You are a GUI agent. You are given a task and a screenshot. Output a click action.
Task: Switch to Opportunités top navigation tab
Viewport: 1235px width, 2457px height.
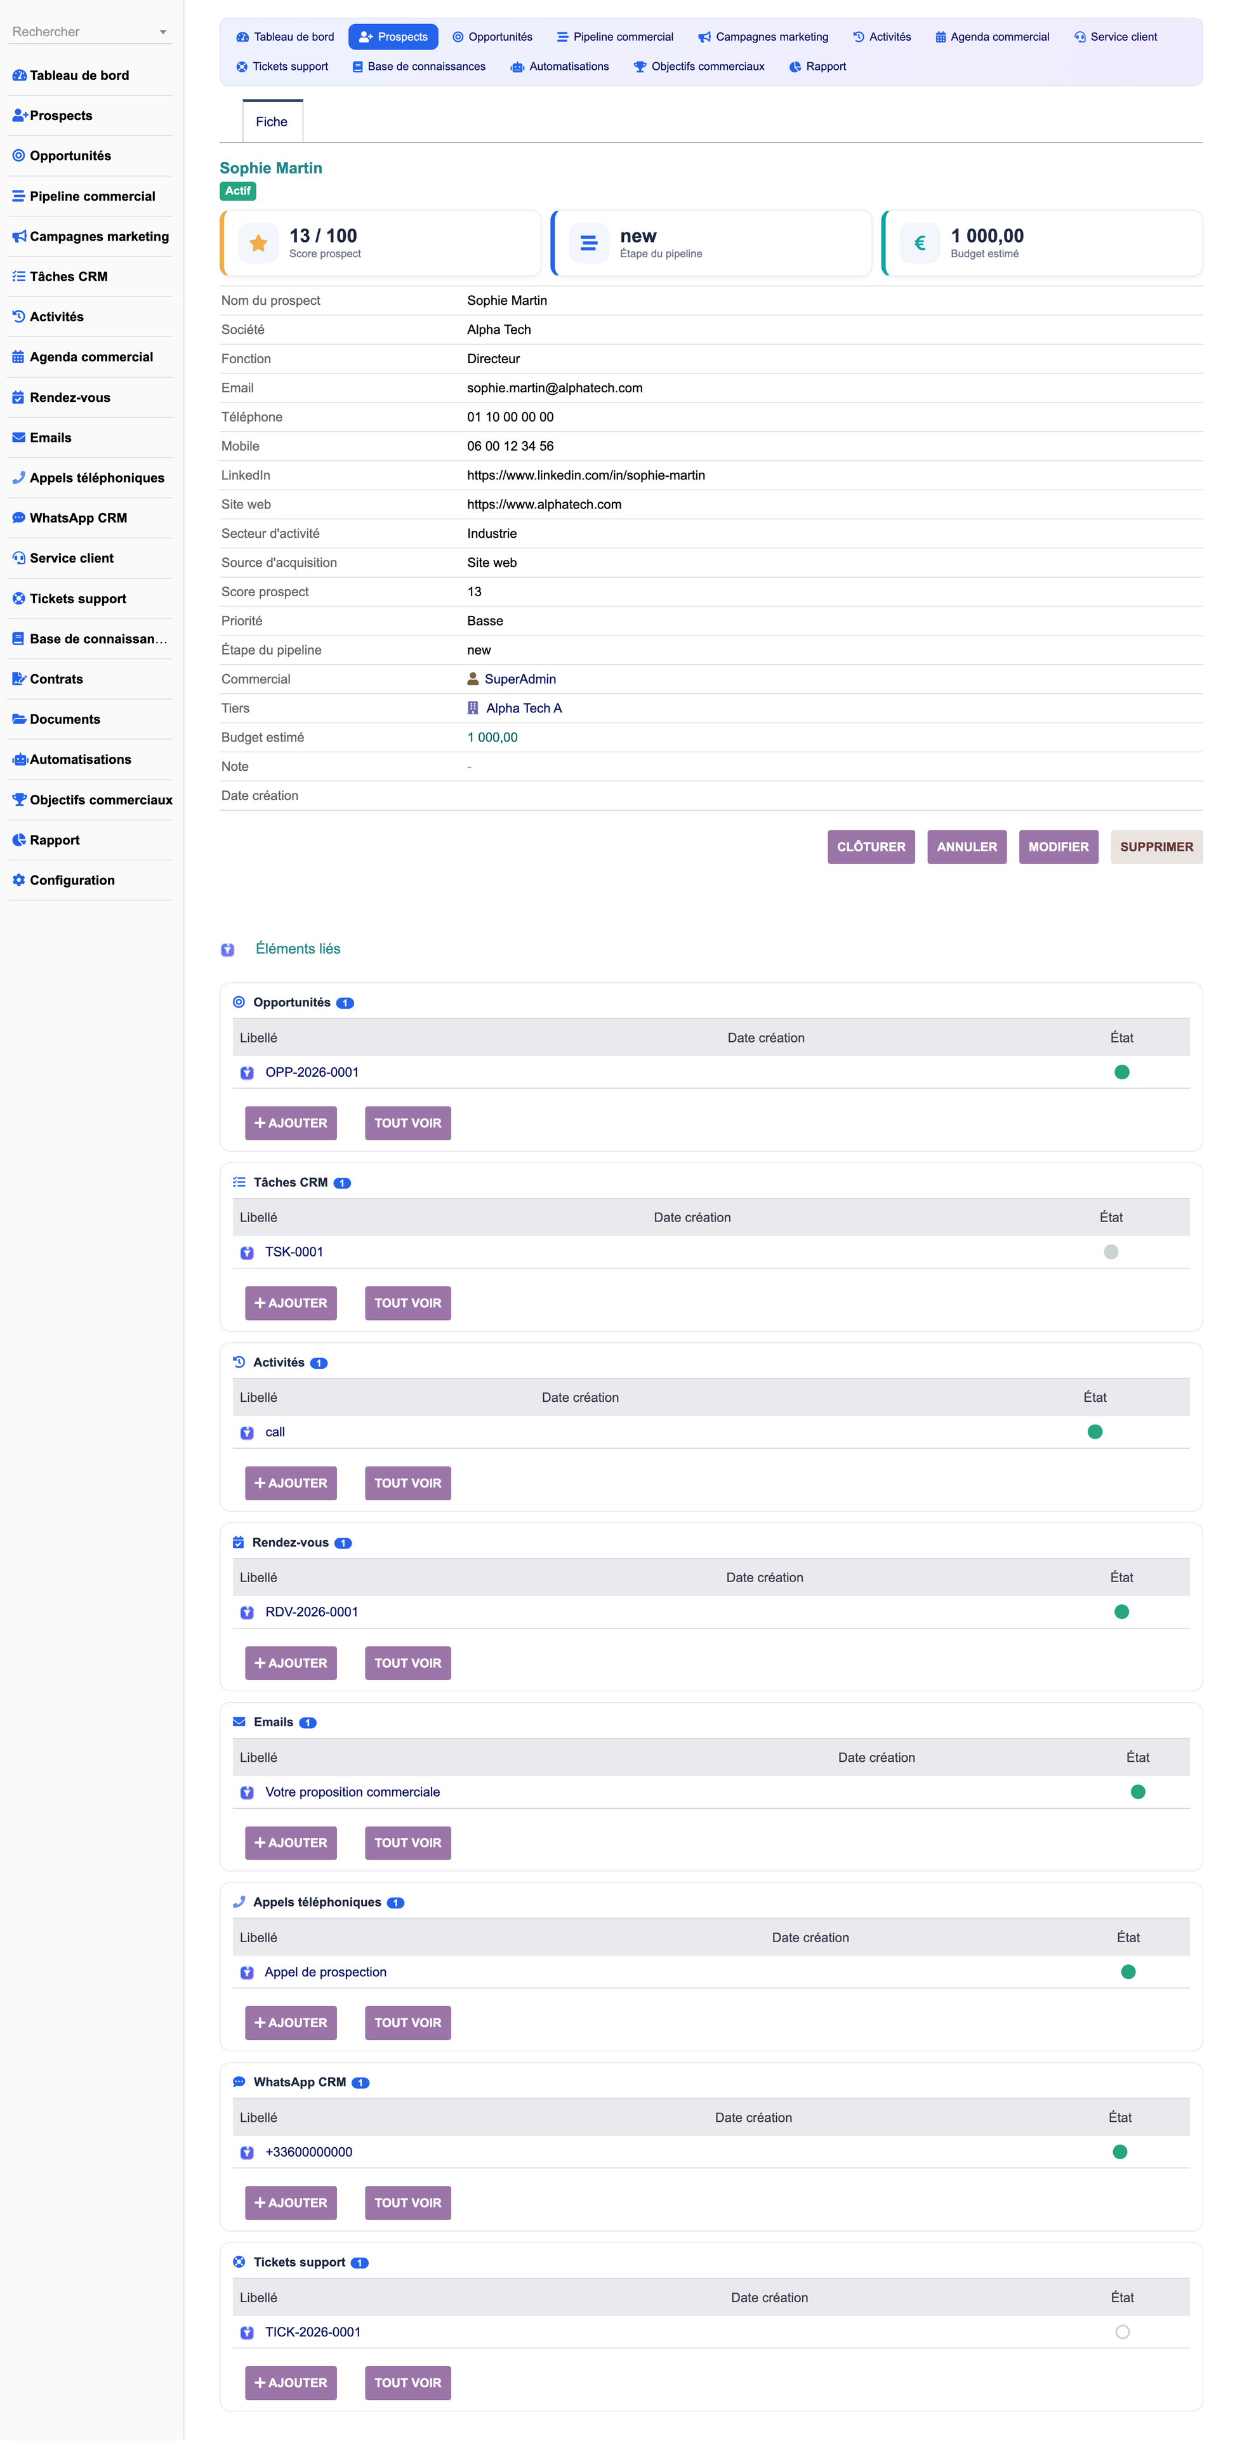tap(492, 37)
